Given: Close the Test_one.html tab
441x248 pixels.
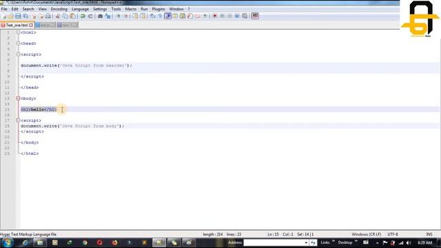Looking at the screenshot, I should [31, 25].
